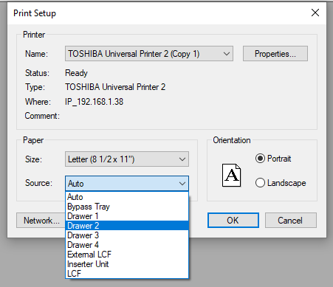Choose Bypass Tray as paper source
Viewport: 333px width, 287px height.
[x=127, y=207]
